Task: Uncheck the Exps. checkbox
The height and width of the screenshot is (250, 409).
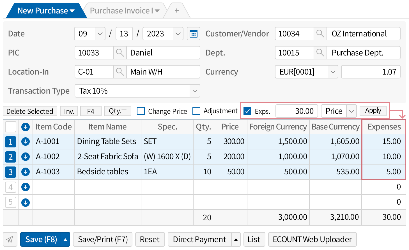Action: tap(247, 111)
